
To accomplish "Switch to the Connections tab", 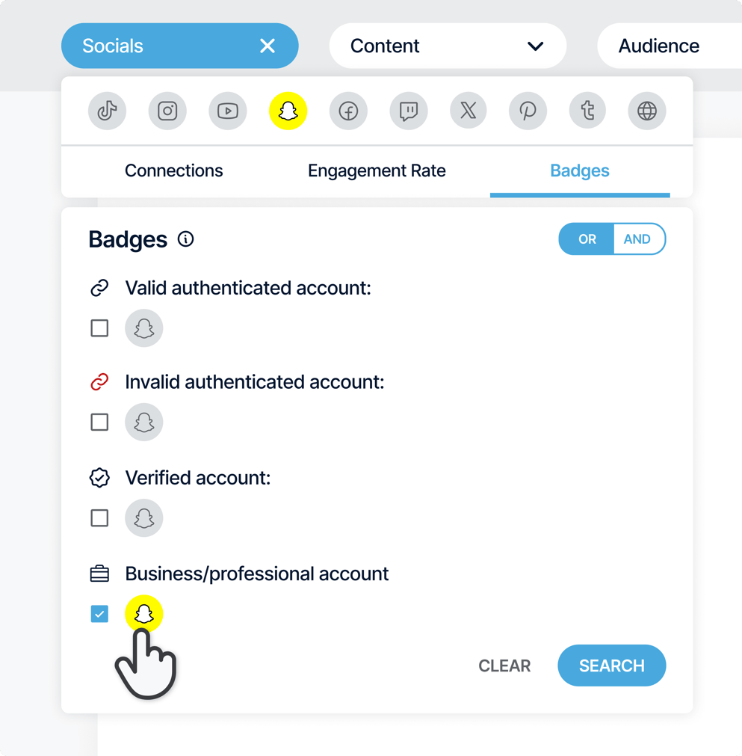I will (173, 170).
